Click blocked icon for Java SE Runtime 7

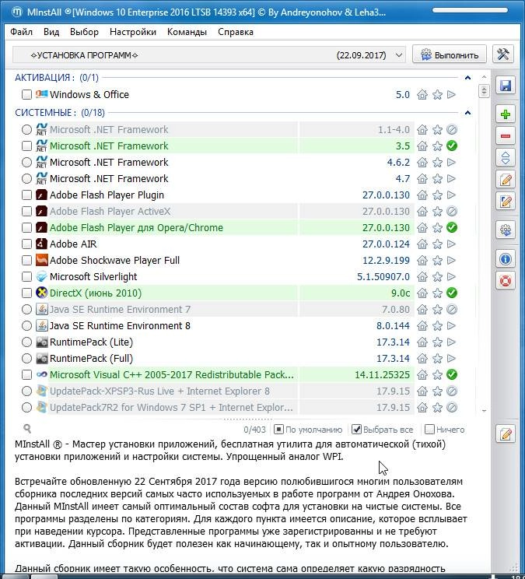point(452,310)
